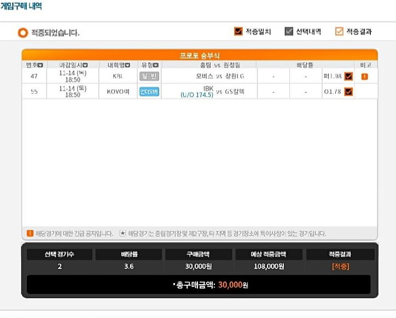
Task: Click the 11-14 (토) 18:50 deadline cell
Action: tap(73, 92)
